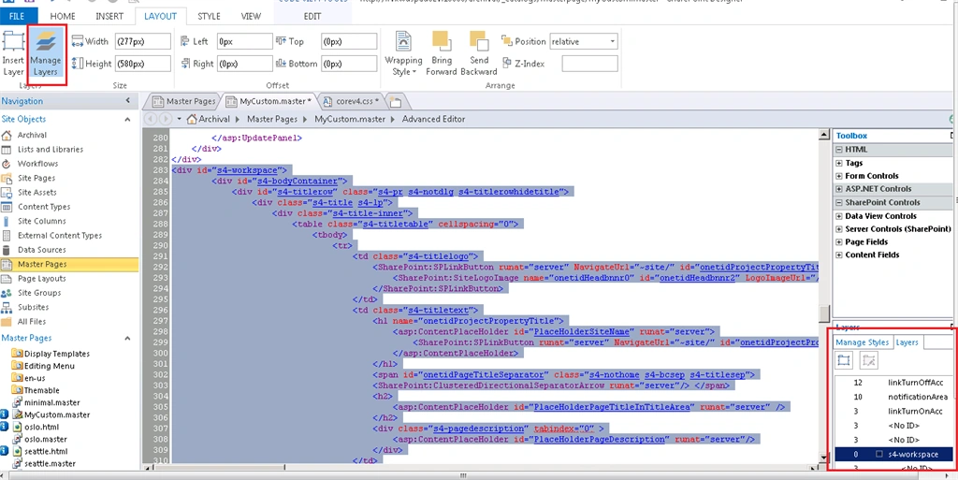Click the Send Backward icon
Image resolution: width=958 pixels, height=480 pixels.
pyautogui.click(x=479, y=41)
